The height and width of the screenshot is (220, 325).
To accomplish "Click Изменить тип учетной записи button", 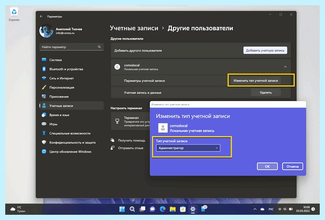I will pyautogui.click(x=256, y=81).
